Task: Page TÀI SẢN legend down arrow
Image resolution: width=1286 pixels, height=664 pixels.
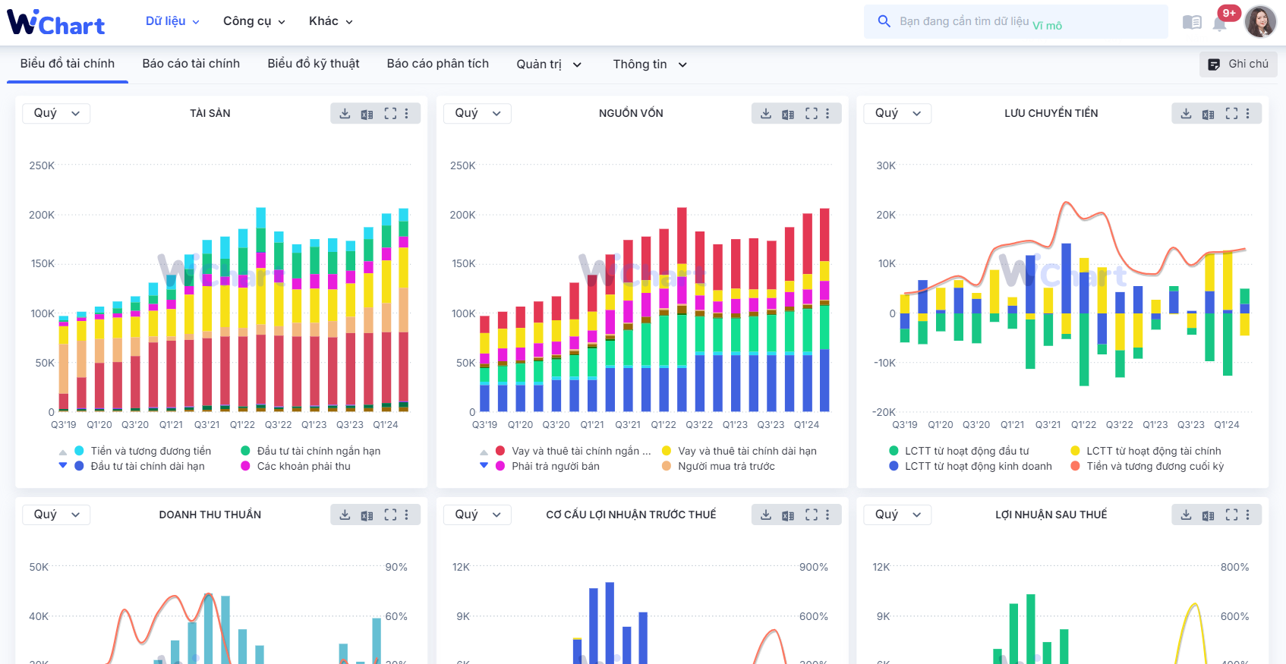Action: tap(63, 465)
